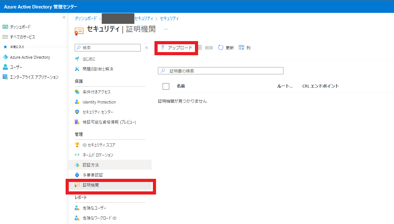Click the upload arrow icon

[163, 48]
